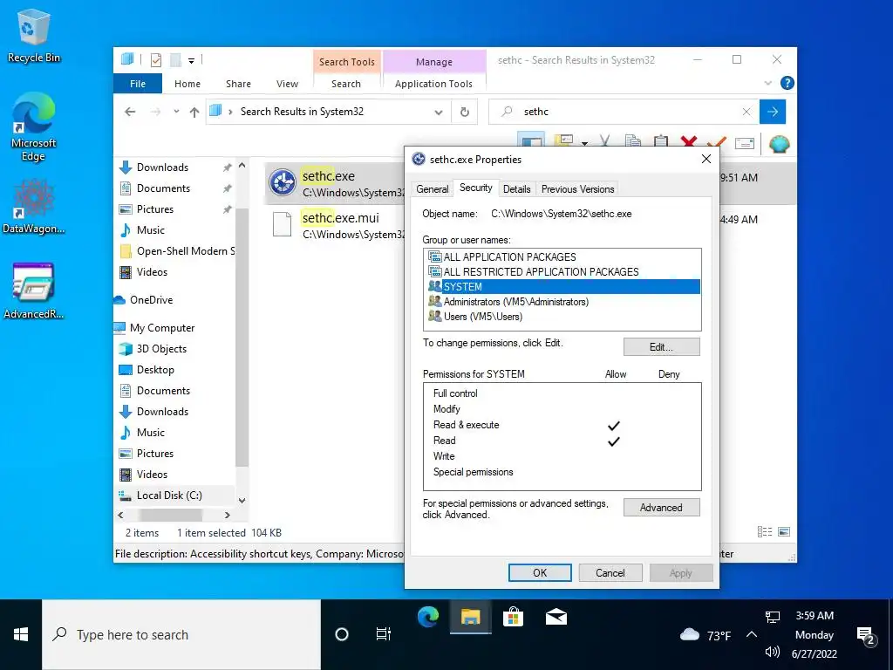Click the navigation pane up scroll arrow
This screenshot has width=893, height=670.
(242, 165)
